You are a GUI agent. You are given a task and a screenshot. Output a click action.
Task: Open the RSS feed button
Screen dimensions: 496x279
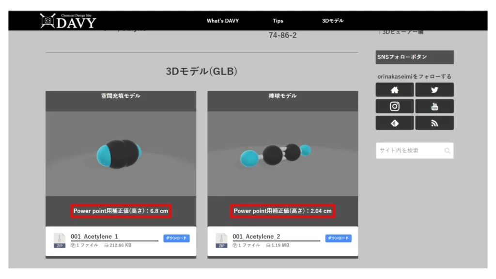point(434,123)
